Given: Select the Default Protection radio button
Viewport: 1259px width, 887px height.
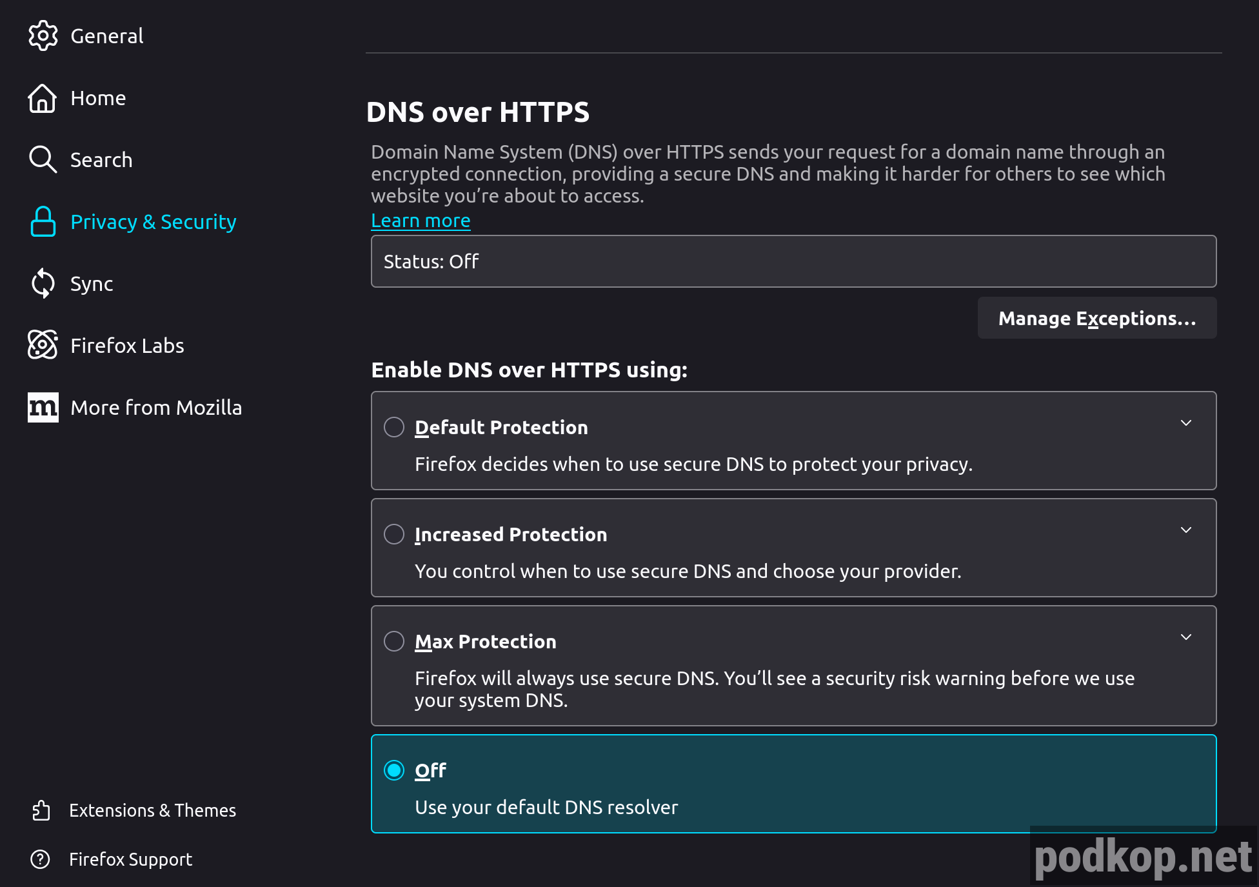Looking at the screenshot, I should tap(394, 427).
